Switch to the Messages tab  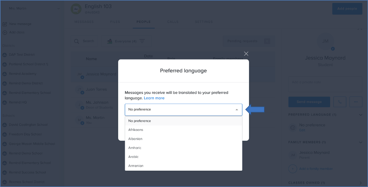pos(84,22)
